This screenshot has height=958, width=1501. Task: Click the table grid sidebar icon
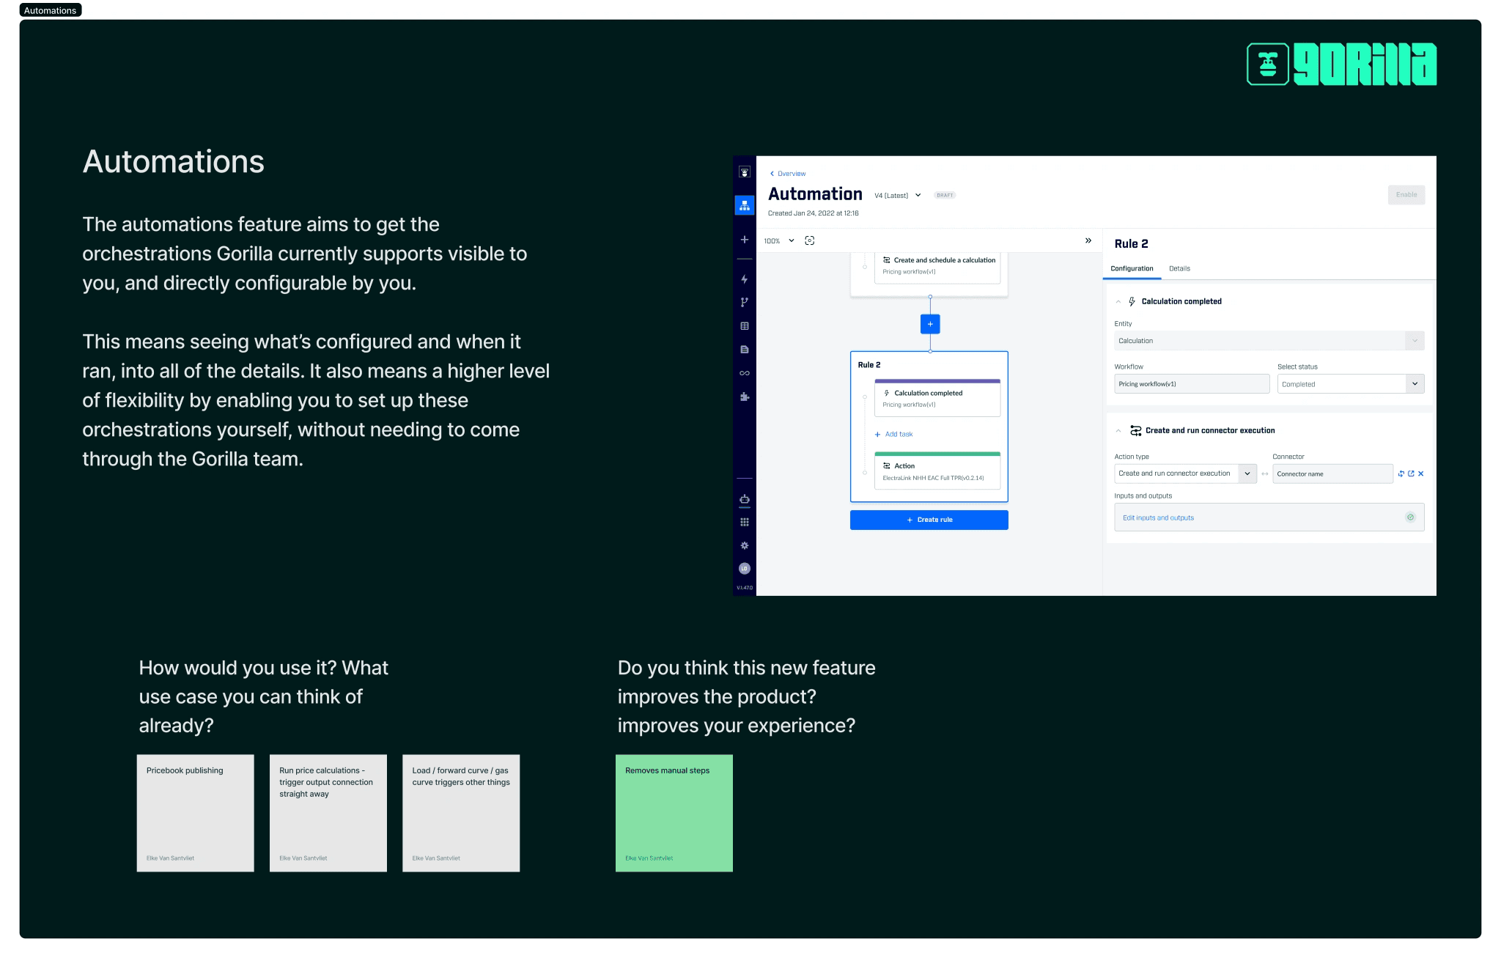coord(744,326)
